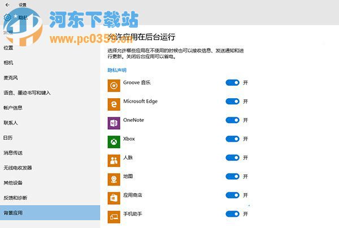Disable the 地图 background toggle

232,177
